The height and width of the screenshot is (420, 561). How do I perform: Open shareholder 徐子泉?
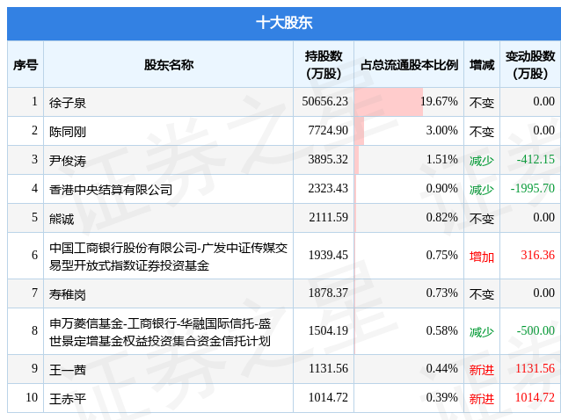click(68, 102)
